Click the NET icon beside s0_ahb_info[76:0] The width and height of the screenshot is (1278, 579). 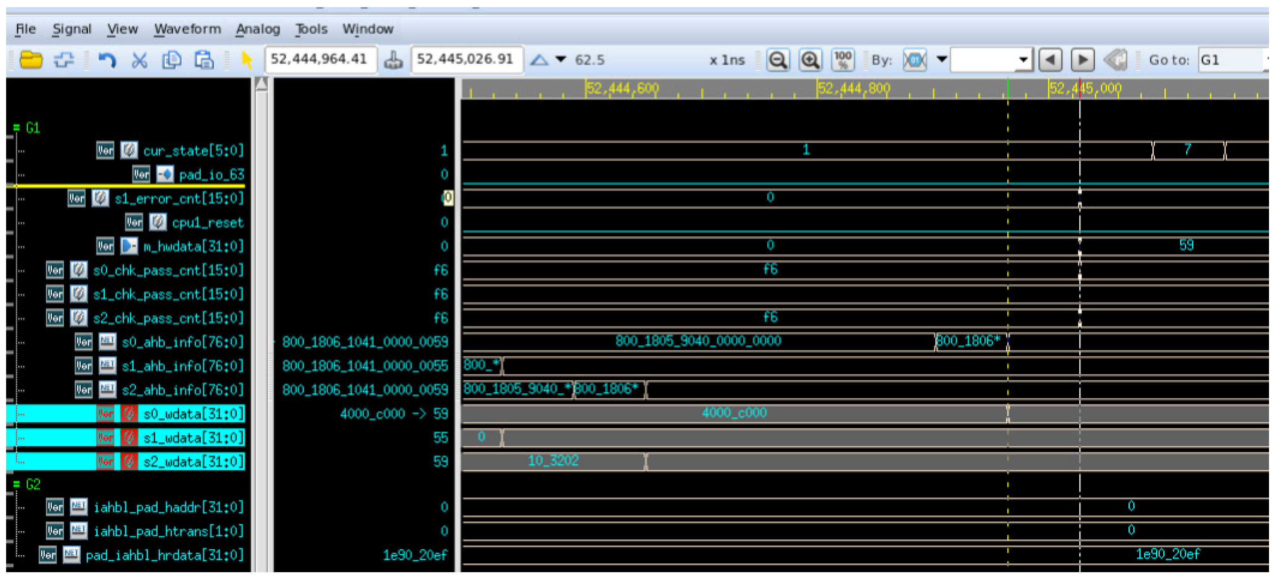(x=108, y=342)
